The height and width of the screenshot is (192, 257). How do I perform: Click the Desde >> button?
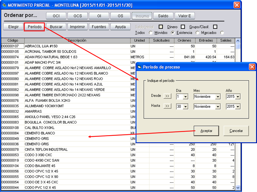coord(167,96)
